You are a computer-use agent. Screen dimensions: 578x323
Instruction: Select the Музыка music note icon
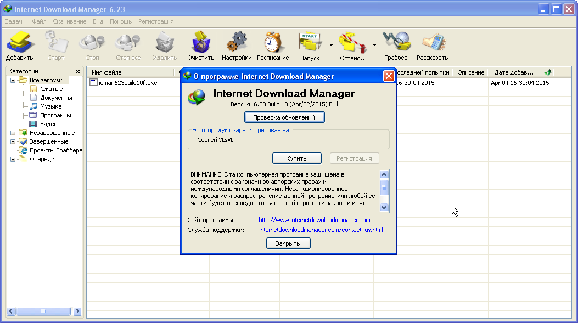pos(33,106)
